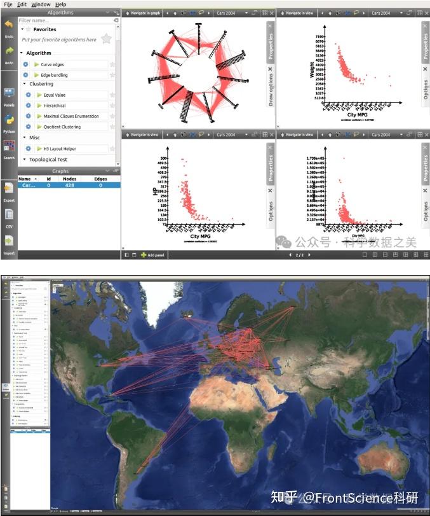Image resolution: width=430 pixels, height=516 pixels.
Task: Go to previous workspace page arrow beside 2/2
Action: (290, 255)
